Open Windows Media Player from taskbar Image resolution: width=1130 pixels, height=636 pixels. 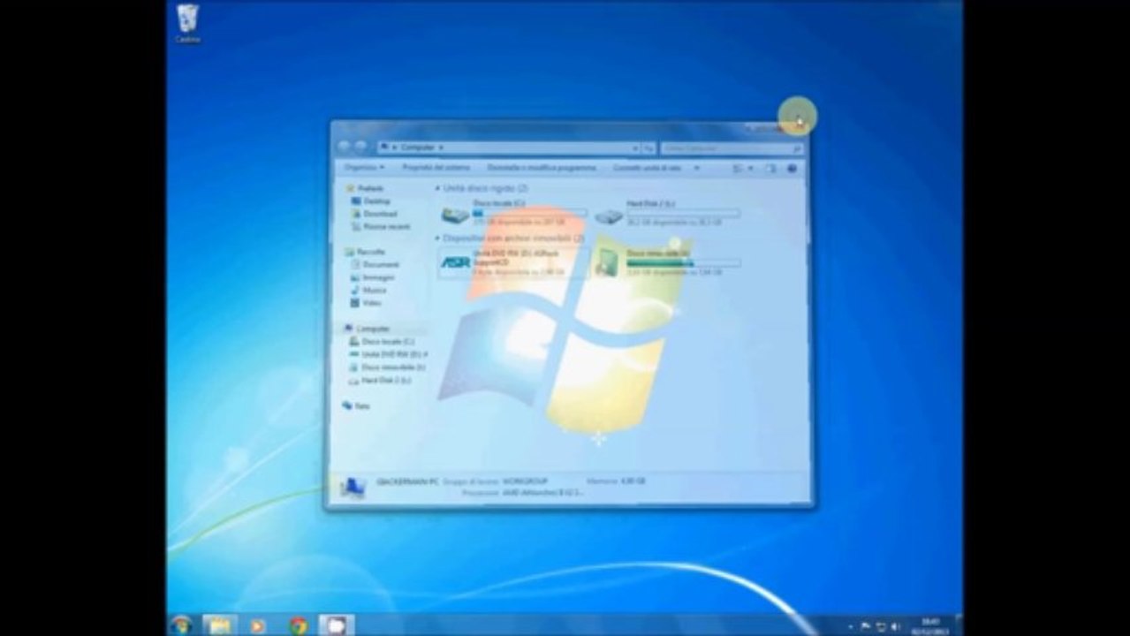tap(258, 625)
